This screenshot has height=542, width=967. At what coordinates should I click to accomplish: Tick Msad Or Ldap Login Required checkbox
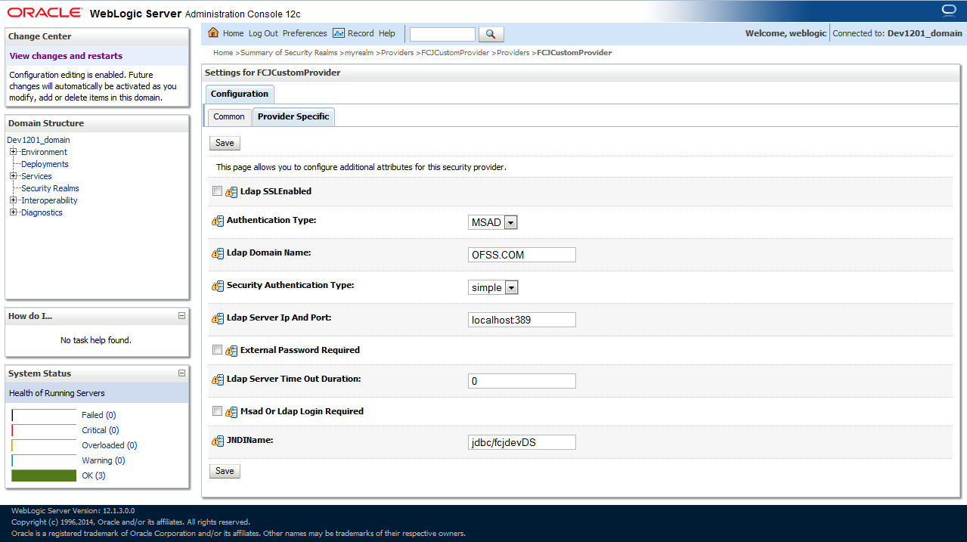click(x=218, y=411)
